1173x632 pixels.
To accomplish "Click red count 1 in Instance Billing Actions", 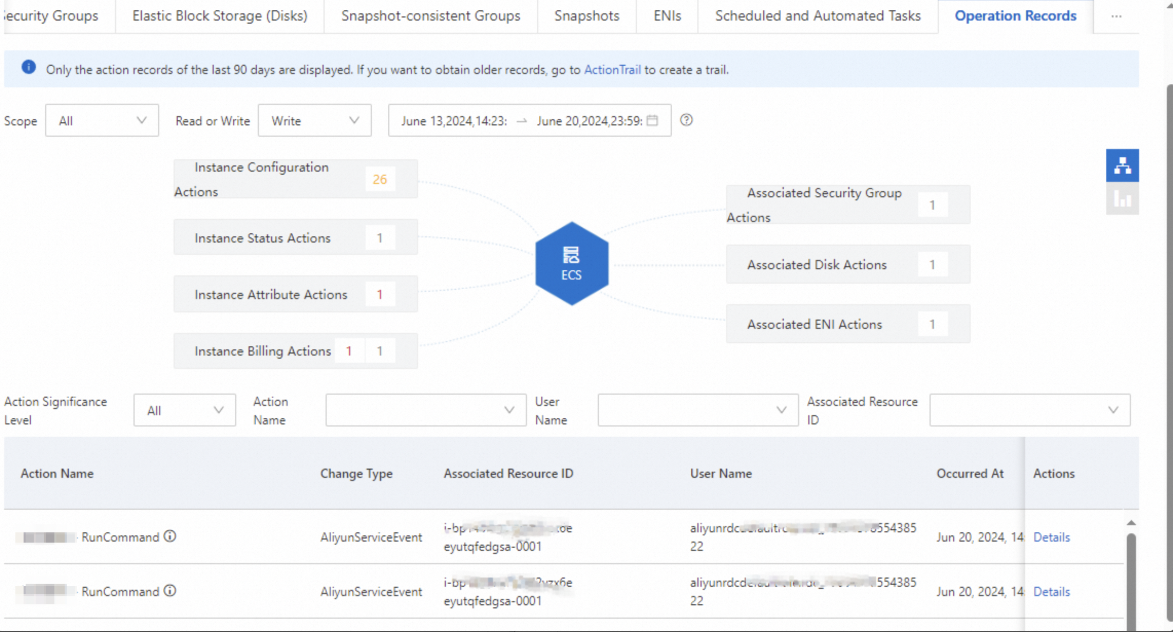I will coord(349,351).
